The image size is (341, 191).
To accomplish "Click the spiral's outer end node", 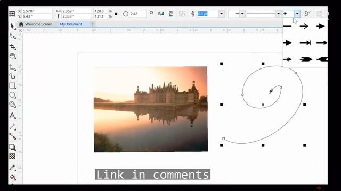I will tap(224, 138).
